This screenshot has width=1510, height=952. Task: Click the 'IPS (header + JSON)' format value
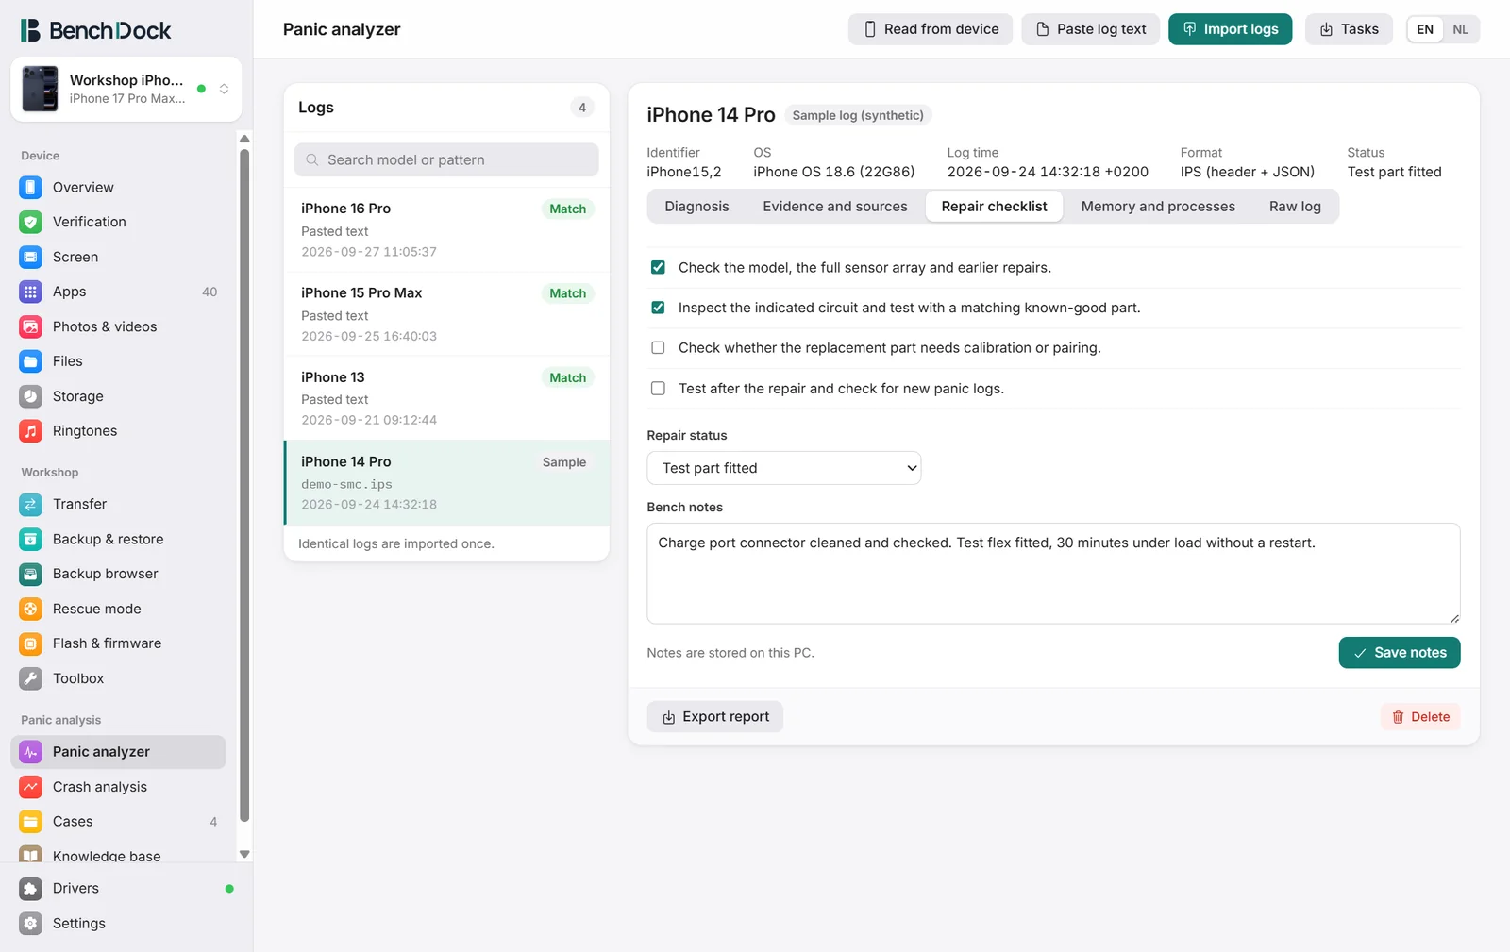pyautogui.click(x=1248, y=172)
